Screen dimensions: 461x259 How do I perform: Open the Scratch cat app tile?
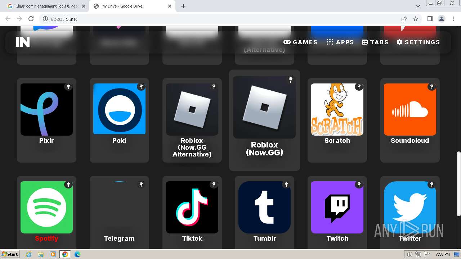click(x=337, y=120)
